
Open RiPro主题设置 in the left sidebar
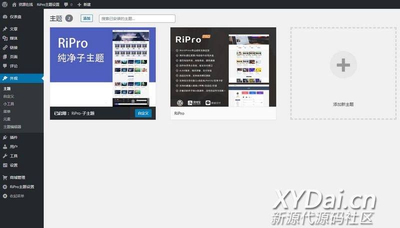[21, 186]
